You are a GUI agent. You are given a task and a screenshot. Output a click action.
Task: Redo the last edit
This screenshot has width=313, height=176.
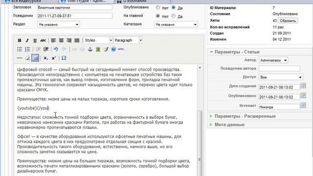(x=64, y=49)
